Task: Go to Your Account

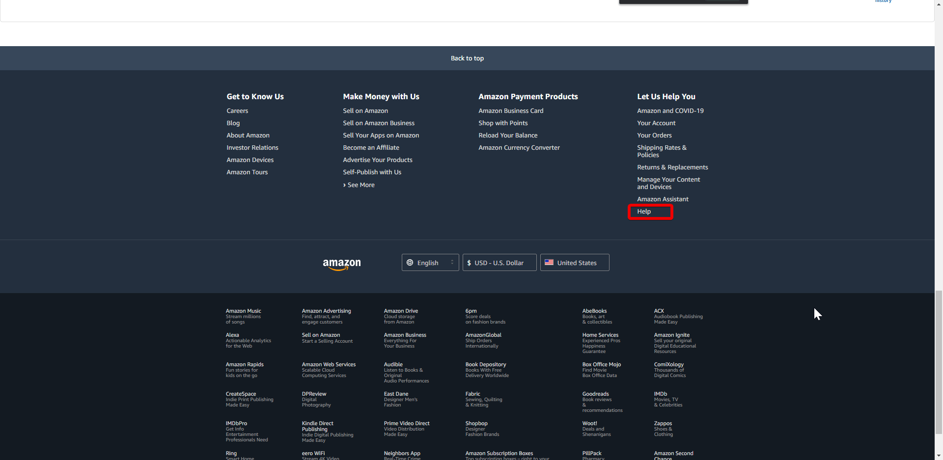Action: coord(656,123)
